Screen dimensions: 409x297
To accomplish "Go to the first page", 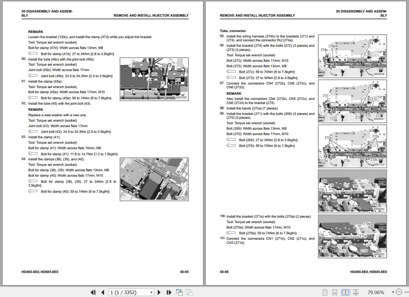I will pyautogui.click(x=93, y=292).
